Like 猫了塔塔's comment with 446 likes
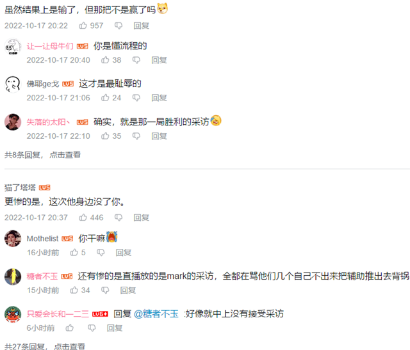 (x=83, y=218)
